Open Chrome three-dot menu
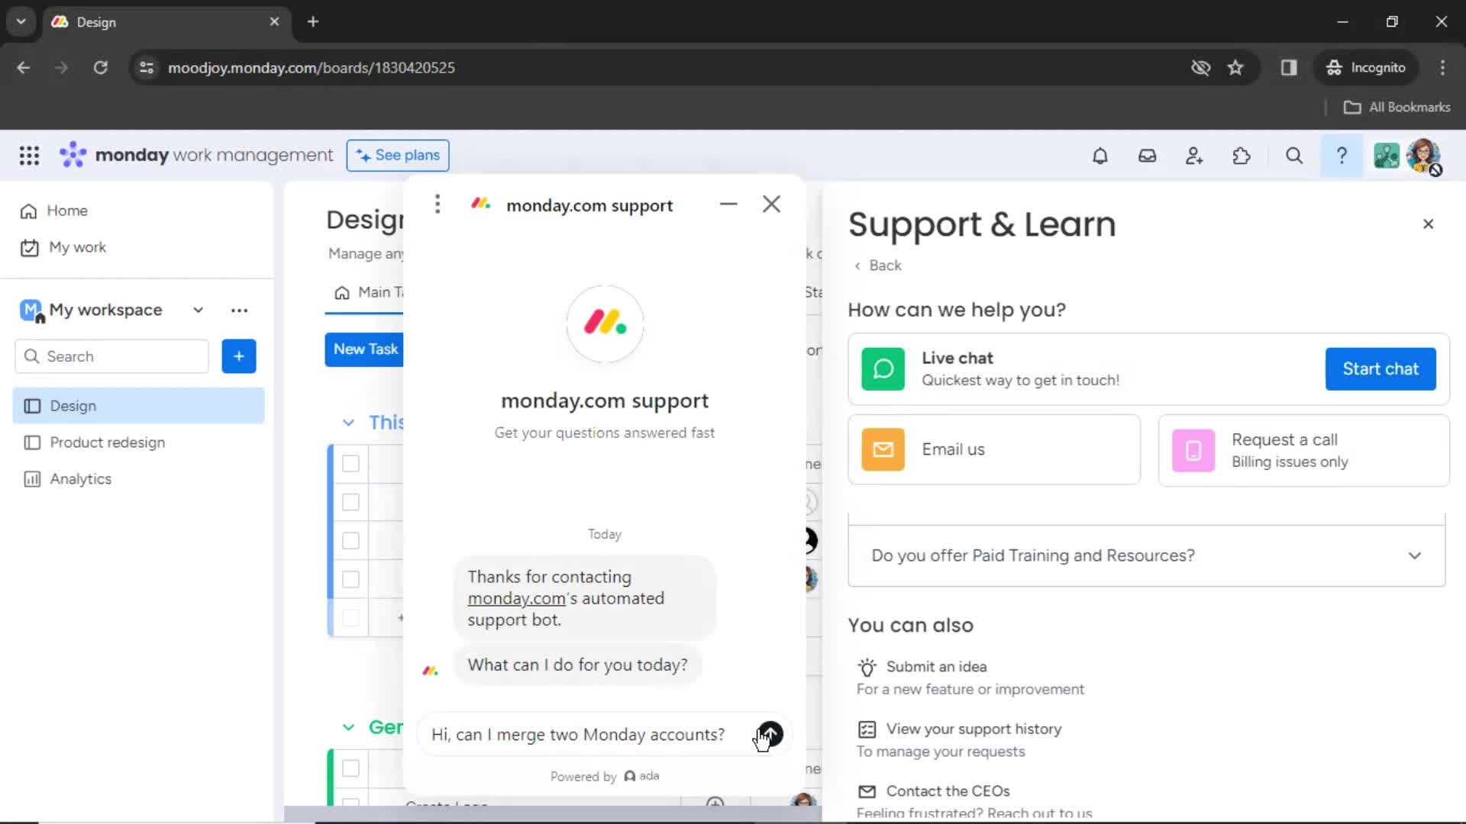 click(1442, 68)
